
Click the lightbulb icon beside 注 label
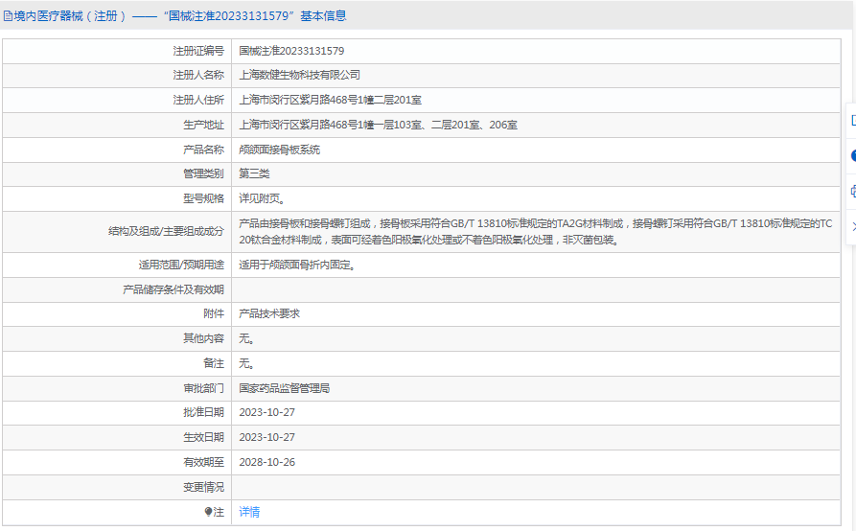pyautogui.click(x=208, y=512)
